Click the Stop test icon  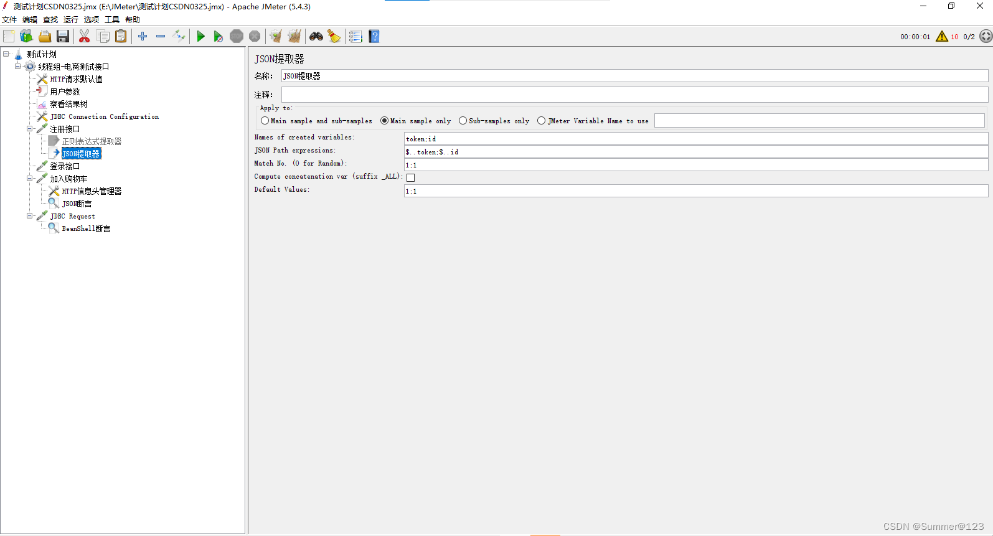(x=237, y=36)
